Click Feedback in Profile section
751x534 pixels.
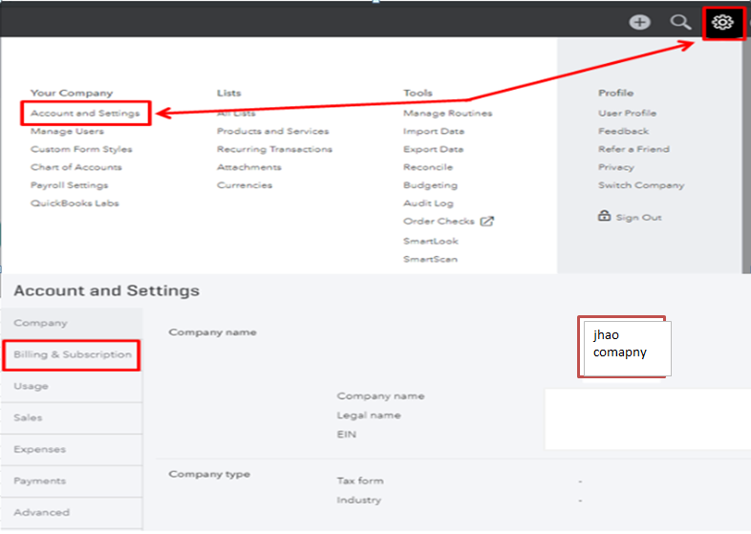point(624,131)
